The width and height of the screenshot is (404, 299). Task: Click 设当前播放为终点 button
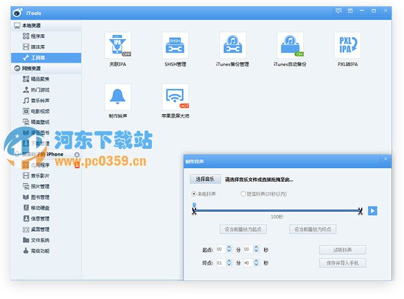[x=312, y=229]
